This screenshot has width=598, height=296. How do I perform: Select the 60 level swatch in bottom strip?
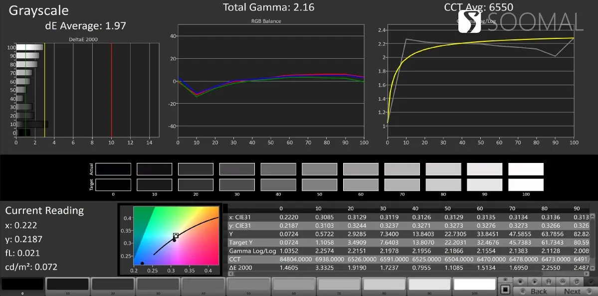[x=294, y=284]
